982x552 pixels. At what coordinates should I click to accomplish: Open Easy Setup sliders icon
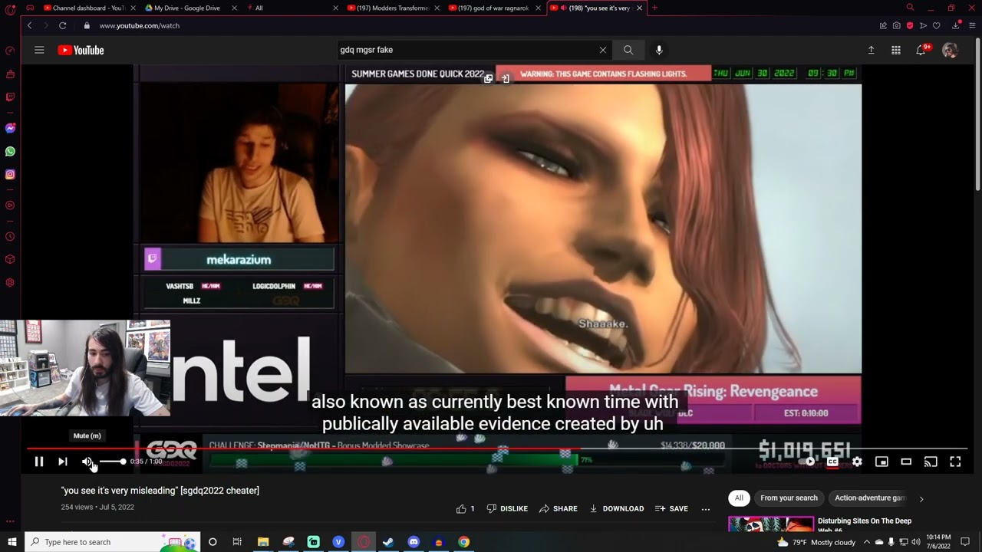pyautogui.click(x=973, y=25)
